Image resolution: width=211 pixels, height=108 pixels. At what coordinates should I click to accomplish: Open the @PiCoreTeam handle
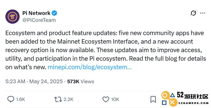pyautogui.click(x=39, y=20)
